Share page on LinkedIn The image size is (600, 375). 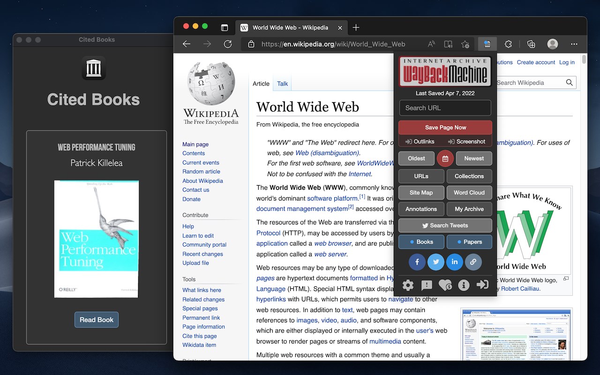click(454, 262)
